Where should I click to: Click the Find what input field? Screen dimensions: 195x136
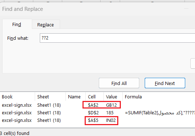tap(117, 38)
